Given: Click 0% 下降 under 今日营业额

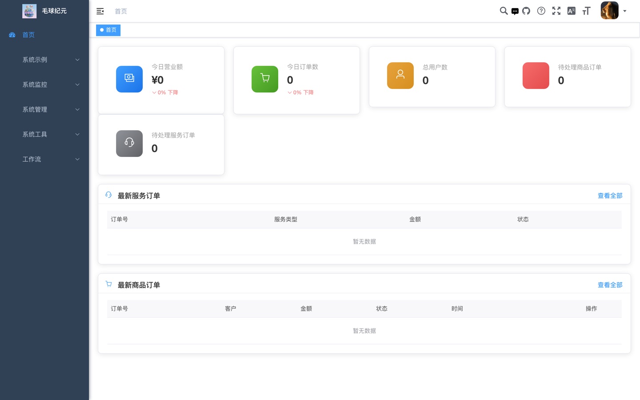Looking at the screenshot, I should tap(165, 92).
